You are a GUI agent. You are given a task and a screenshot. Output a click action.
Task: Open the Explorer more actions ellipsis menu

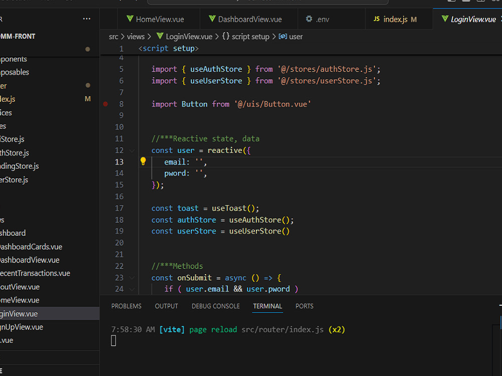click(86, 19)
